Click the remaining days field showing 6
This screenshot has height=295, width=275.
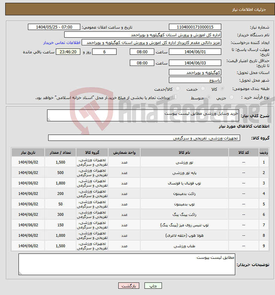tap(104, 52)
